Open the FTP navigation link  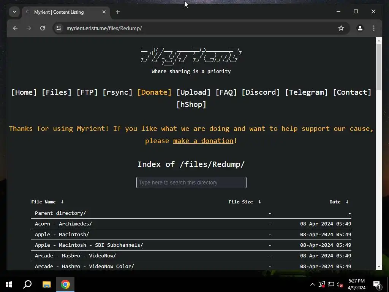[87, 92]
